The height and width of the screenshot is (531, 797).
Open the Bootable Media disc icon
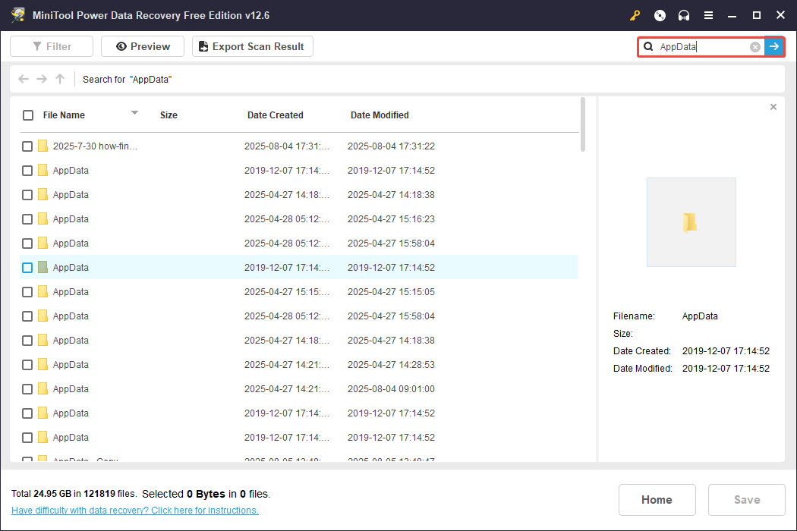click(x=660, y=15)
